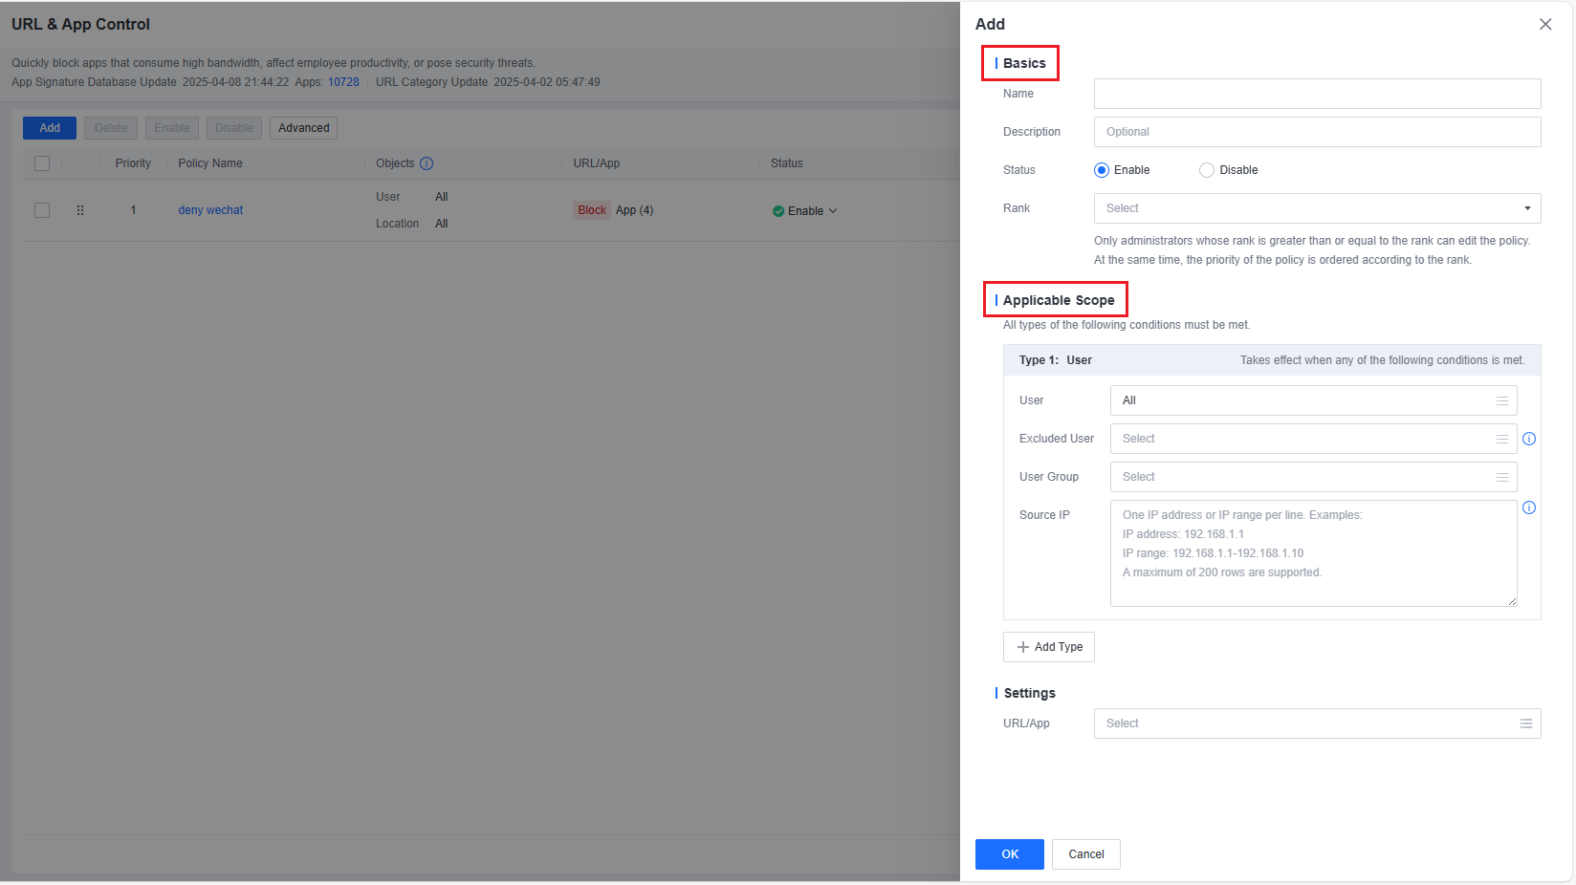Screen dimensions: 1576x885
Task: Open the User field list icon
Action: click(1502, 400)
